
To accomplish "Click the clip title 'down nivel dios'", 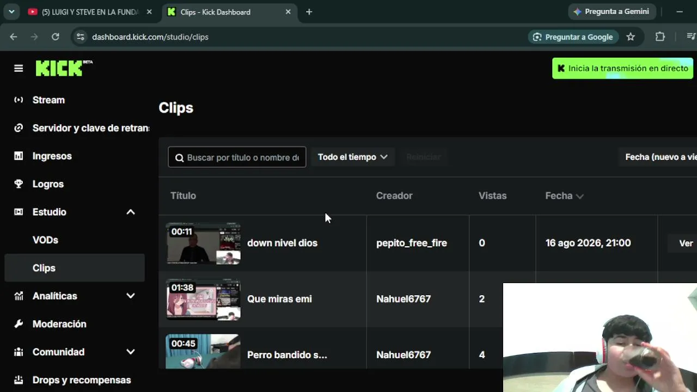I will [x=282, y=243].
